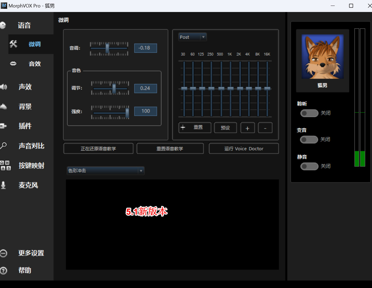Click the strength value field showing 100

pos(145,111)
